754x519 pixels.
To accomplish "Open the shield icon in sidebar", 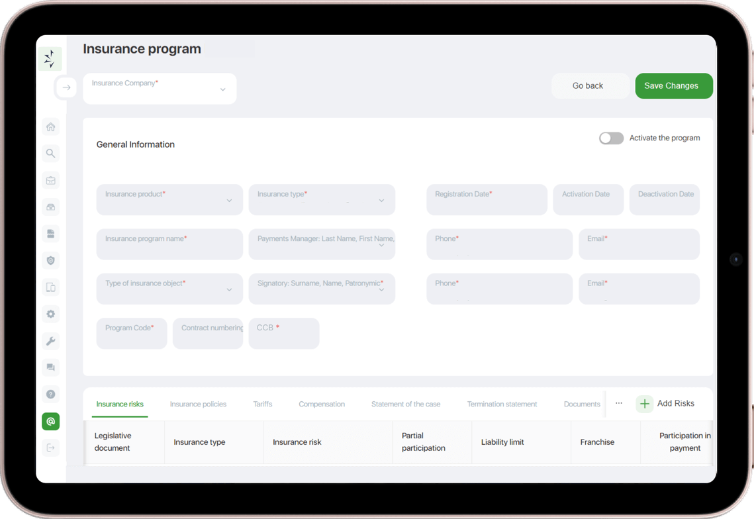I will point(50,261).
